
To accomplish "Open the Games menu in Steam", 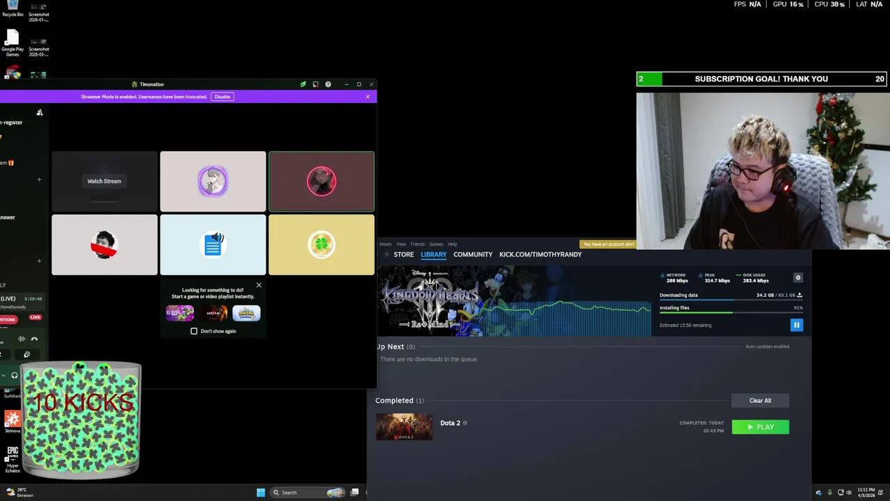I will (x=436, y=244).
